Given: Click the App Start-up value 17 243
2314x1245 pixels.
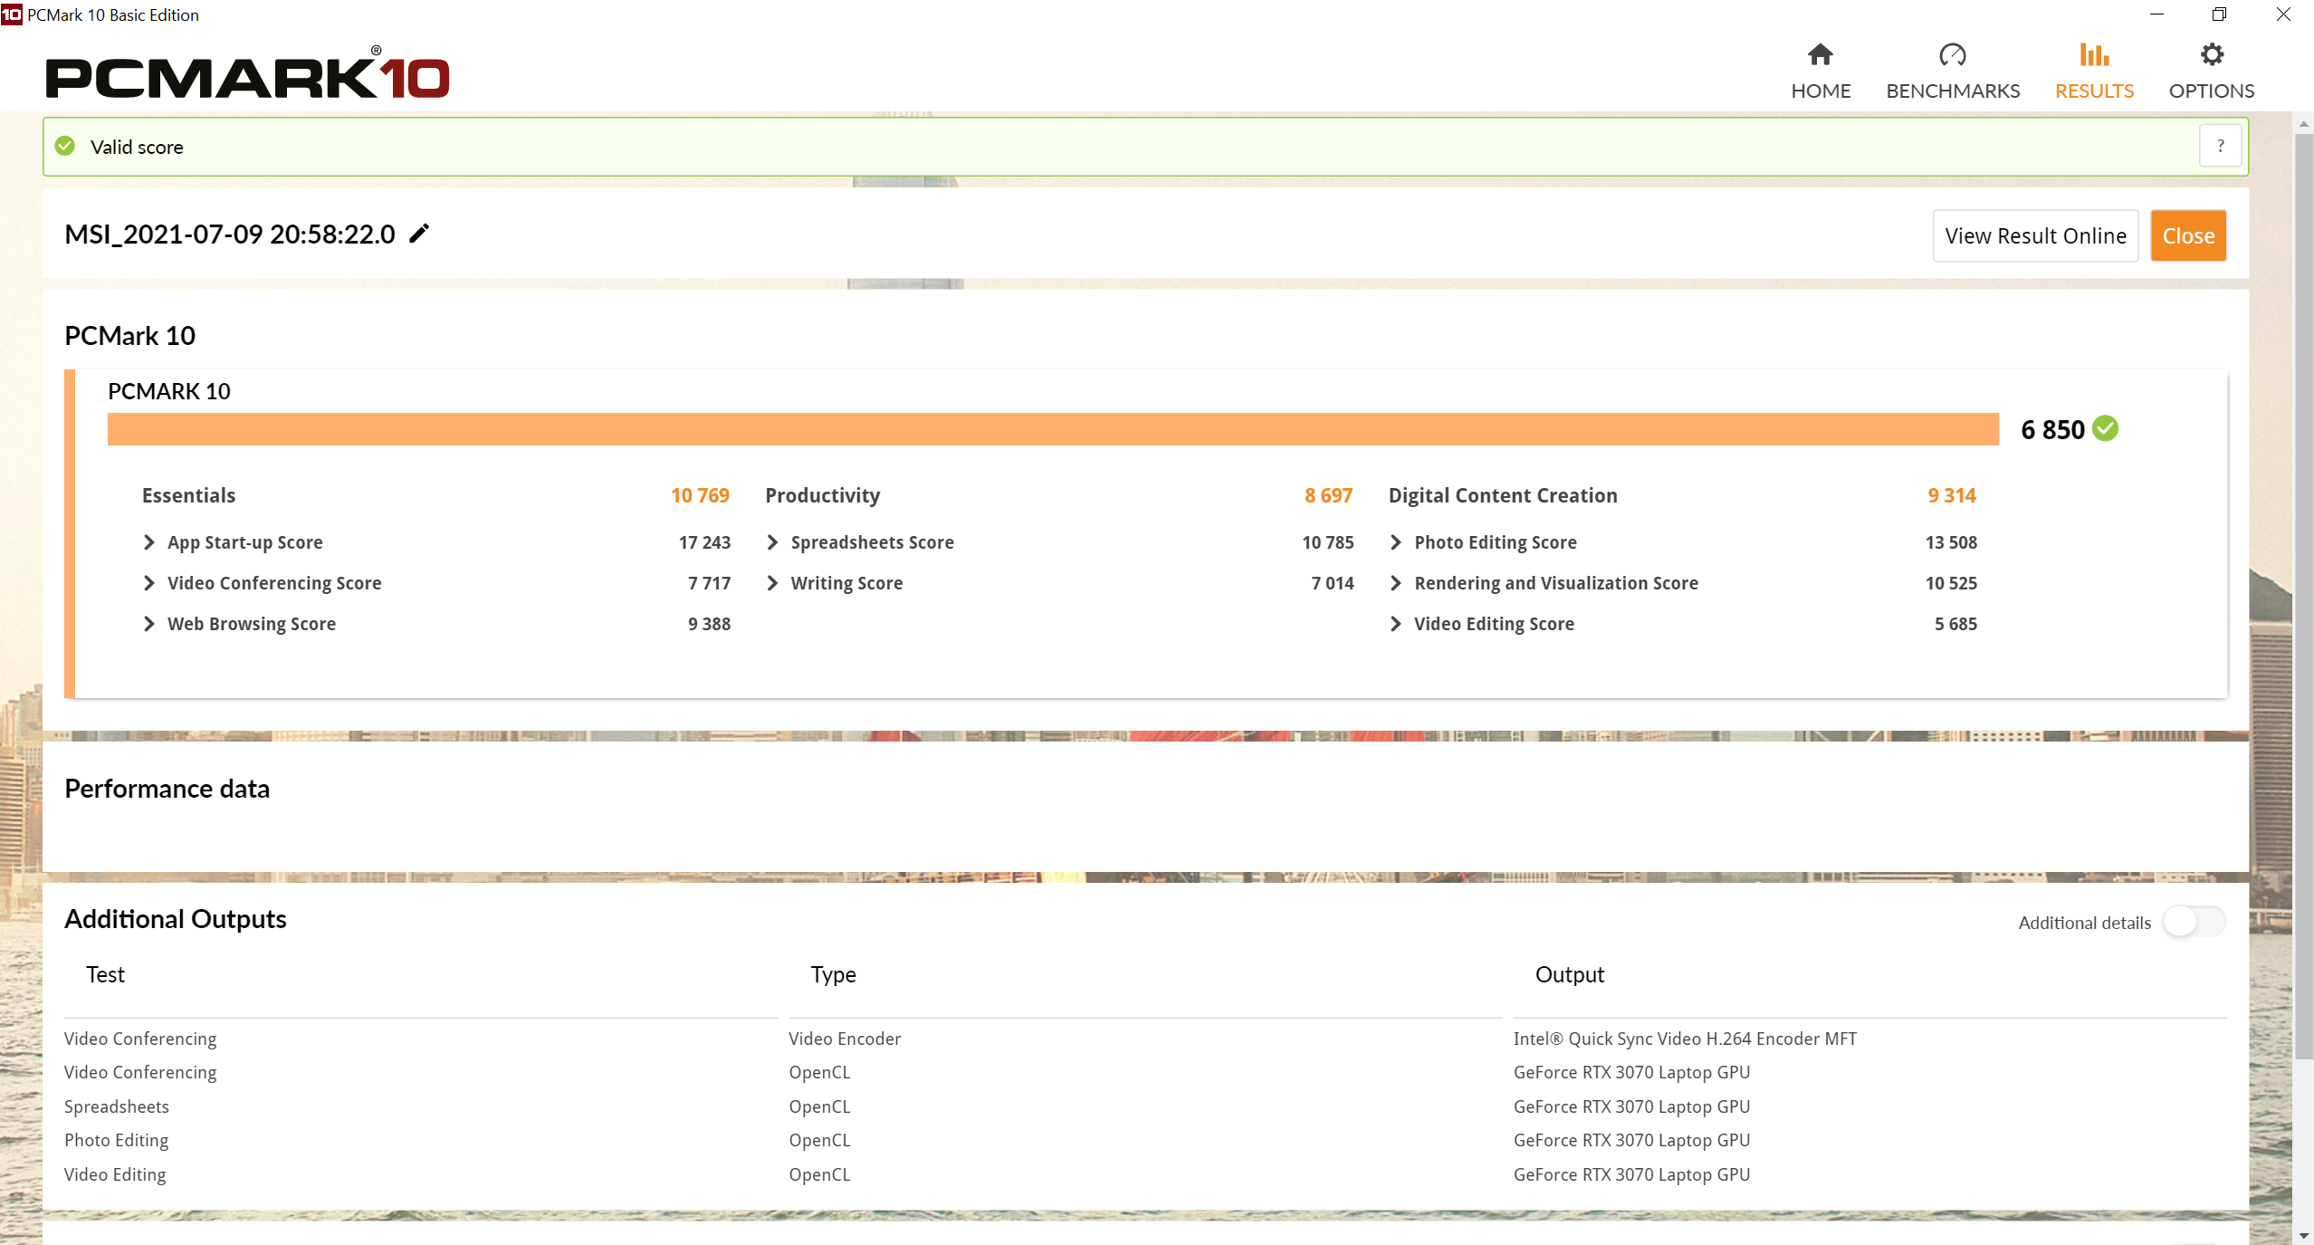Looking at the screenshot, I should [x=704, y=542].
